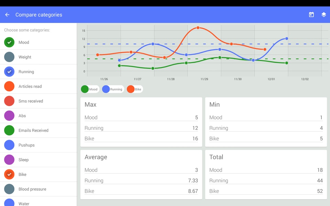Screen dimensions: 330x206
Task: Select the Sms received category circle
Action: (9, 101)
